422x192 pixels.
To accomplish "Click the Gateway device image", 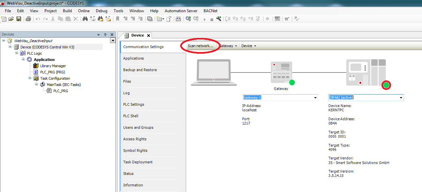I will click(281, 72).
